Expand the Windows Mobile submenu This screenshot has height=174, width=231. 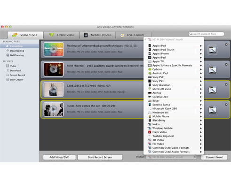coord(174,128)
